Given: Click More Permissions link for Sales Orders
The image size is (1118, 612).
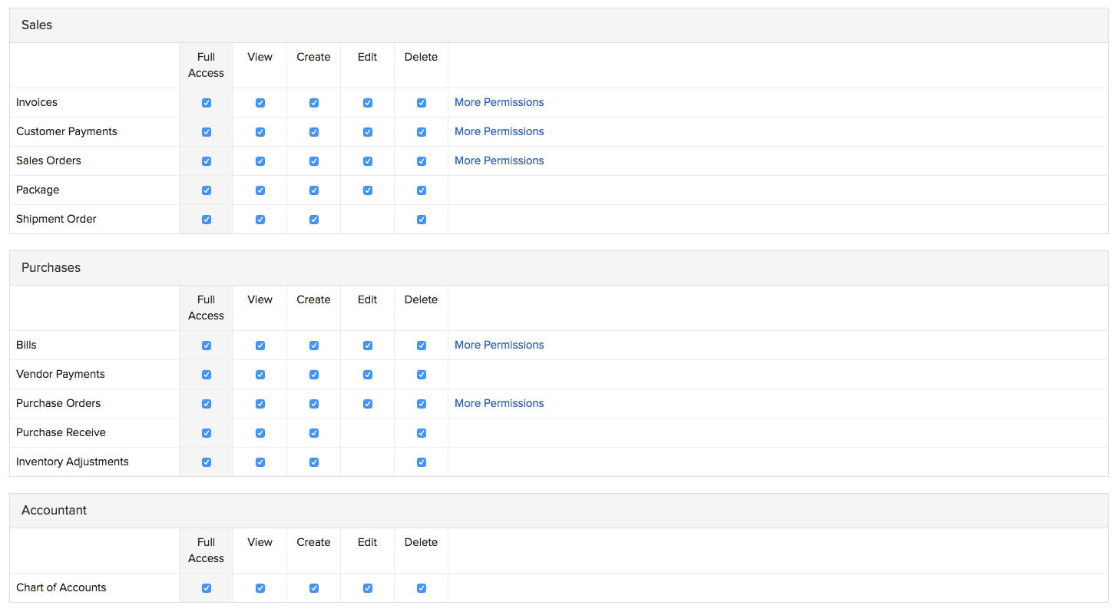Looking at the screenshot, I should tap(499, 160).
